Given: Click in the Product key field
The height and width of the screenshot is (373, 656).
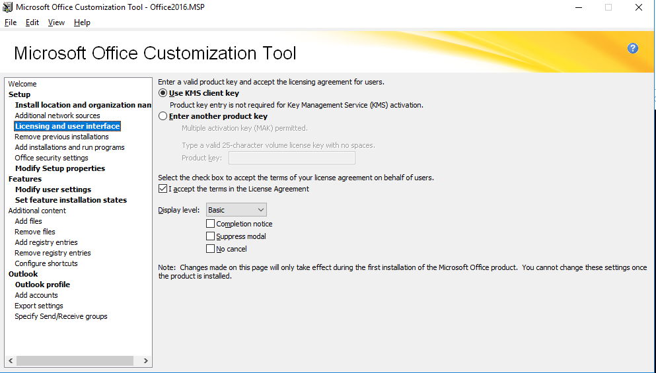Looking at the screenshot, I should tap(291, 158).
